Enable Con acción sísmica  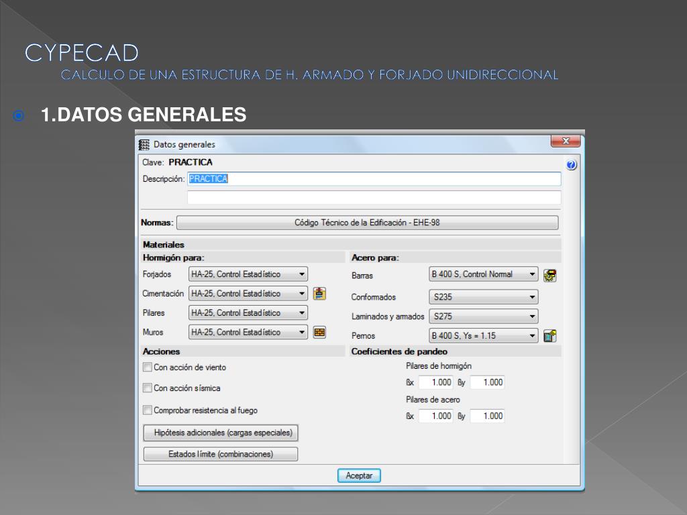tap(148, 388)
